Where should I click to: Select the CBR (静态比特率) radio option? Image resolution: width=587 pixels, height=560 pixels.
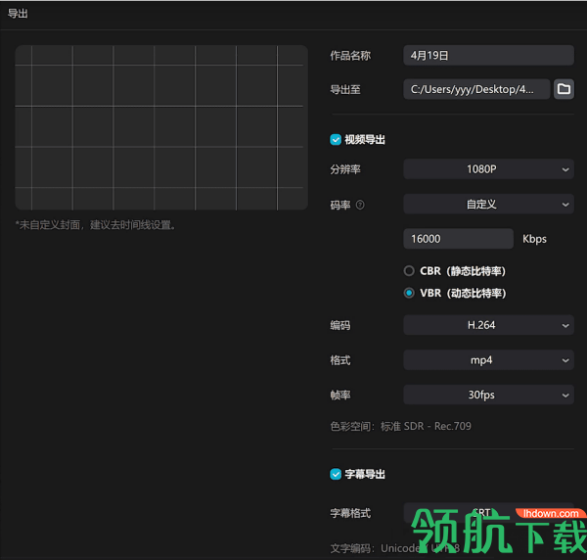coord(409,271)
